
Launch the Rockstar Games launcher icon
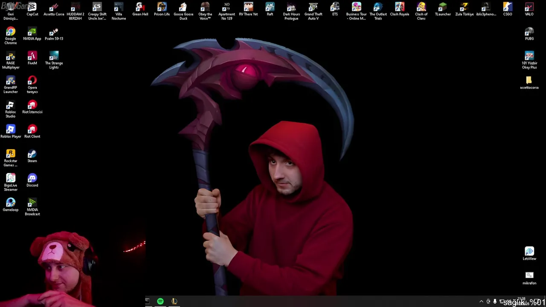[11, 158]
